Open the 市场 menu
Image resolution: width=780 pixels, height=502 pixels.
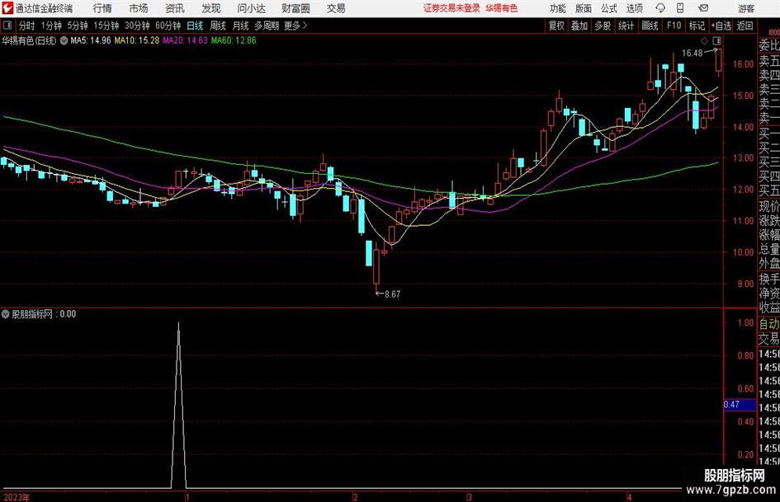click(x=139, y=8)
